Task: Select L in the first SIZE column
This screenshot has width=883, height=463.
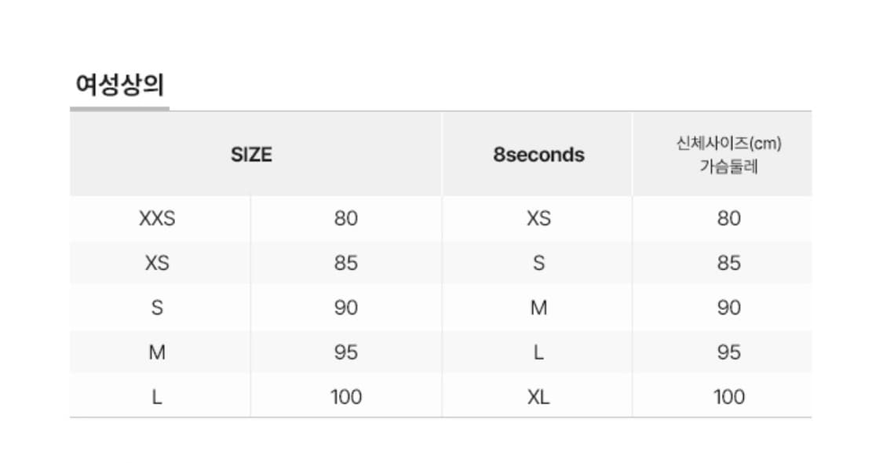Action: [x=157, y=397]
